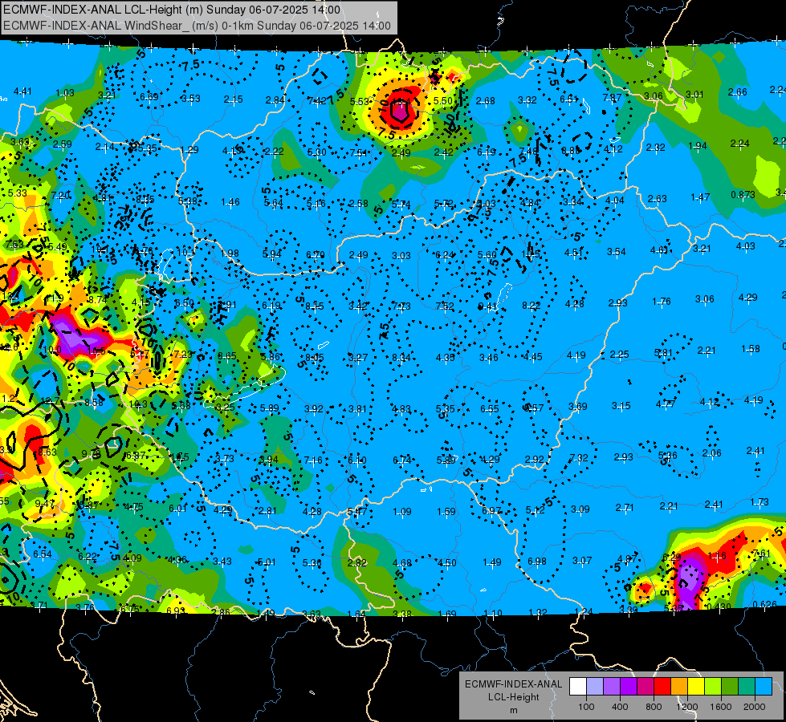Click the wind shear value 1.03
This screenshot has width=786, height=722.
point(65,93)
